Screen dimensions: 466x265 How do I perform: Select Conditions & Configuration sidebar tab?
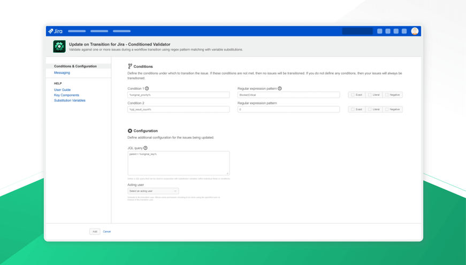coord(79,66)
